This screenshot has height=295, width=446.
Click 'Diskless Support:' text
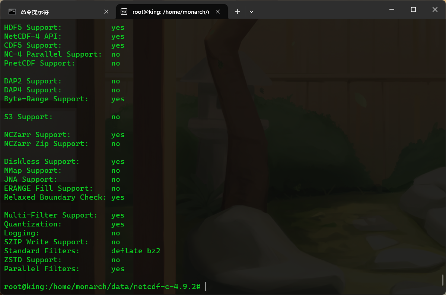pyautogui.click(x=42, y=162)
